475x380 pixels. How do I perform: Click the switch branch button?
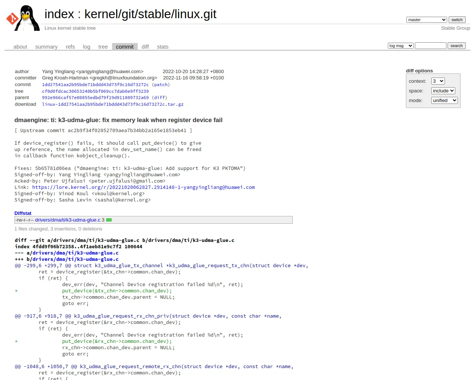(x=457, y=20)
